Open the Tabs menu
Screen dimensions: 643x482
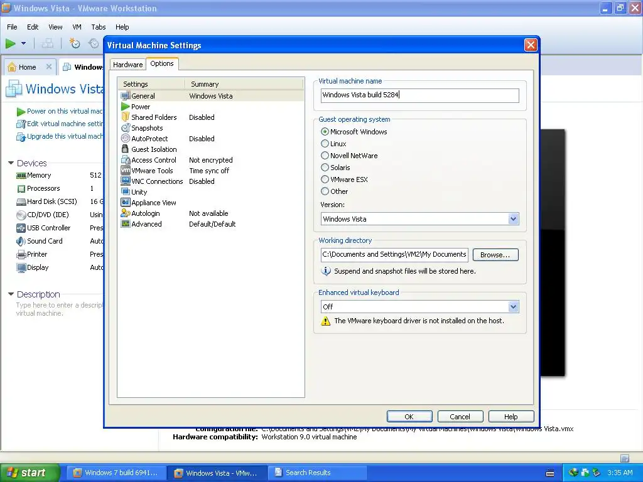point(99,27)
